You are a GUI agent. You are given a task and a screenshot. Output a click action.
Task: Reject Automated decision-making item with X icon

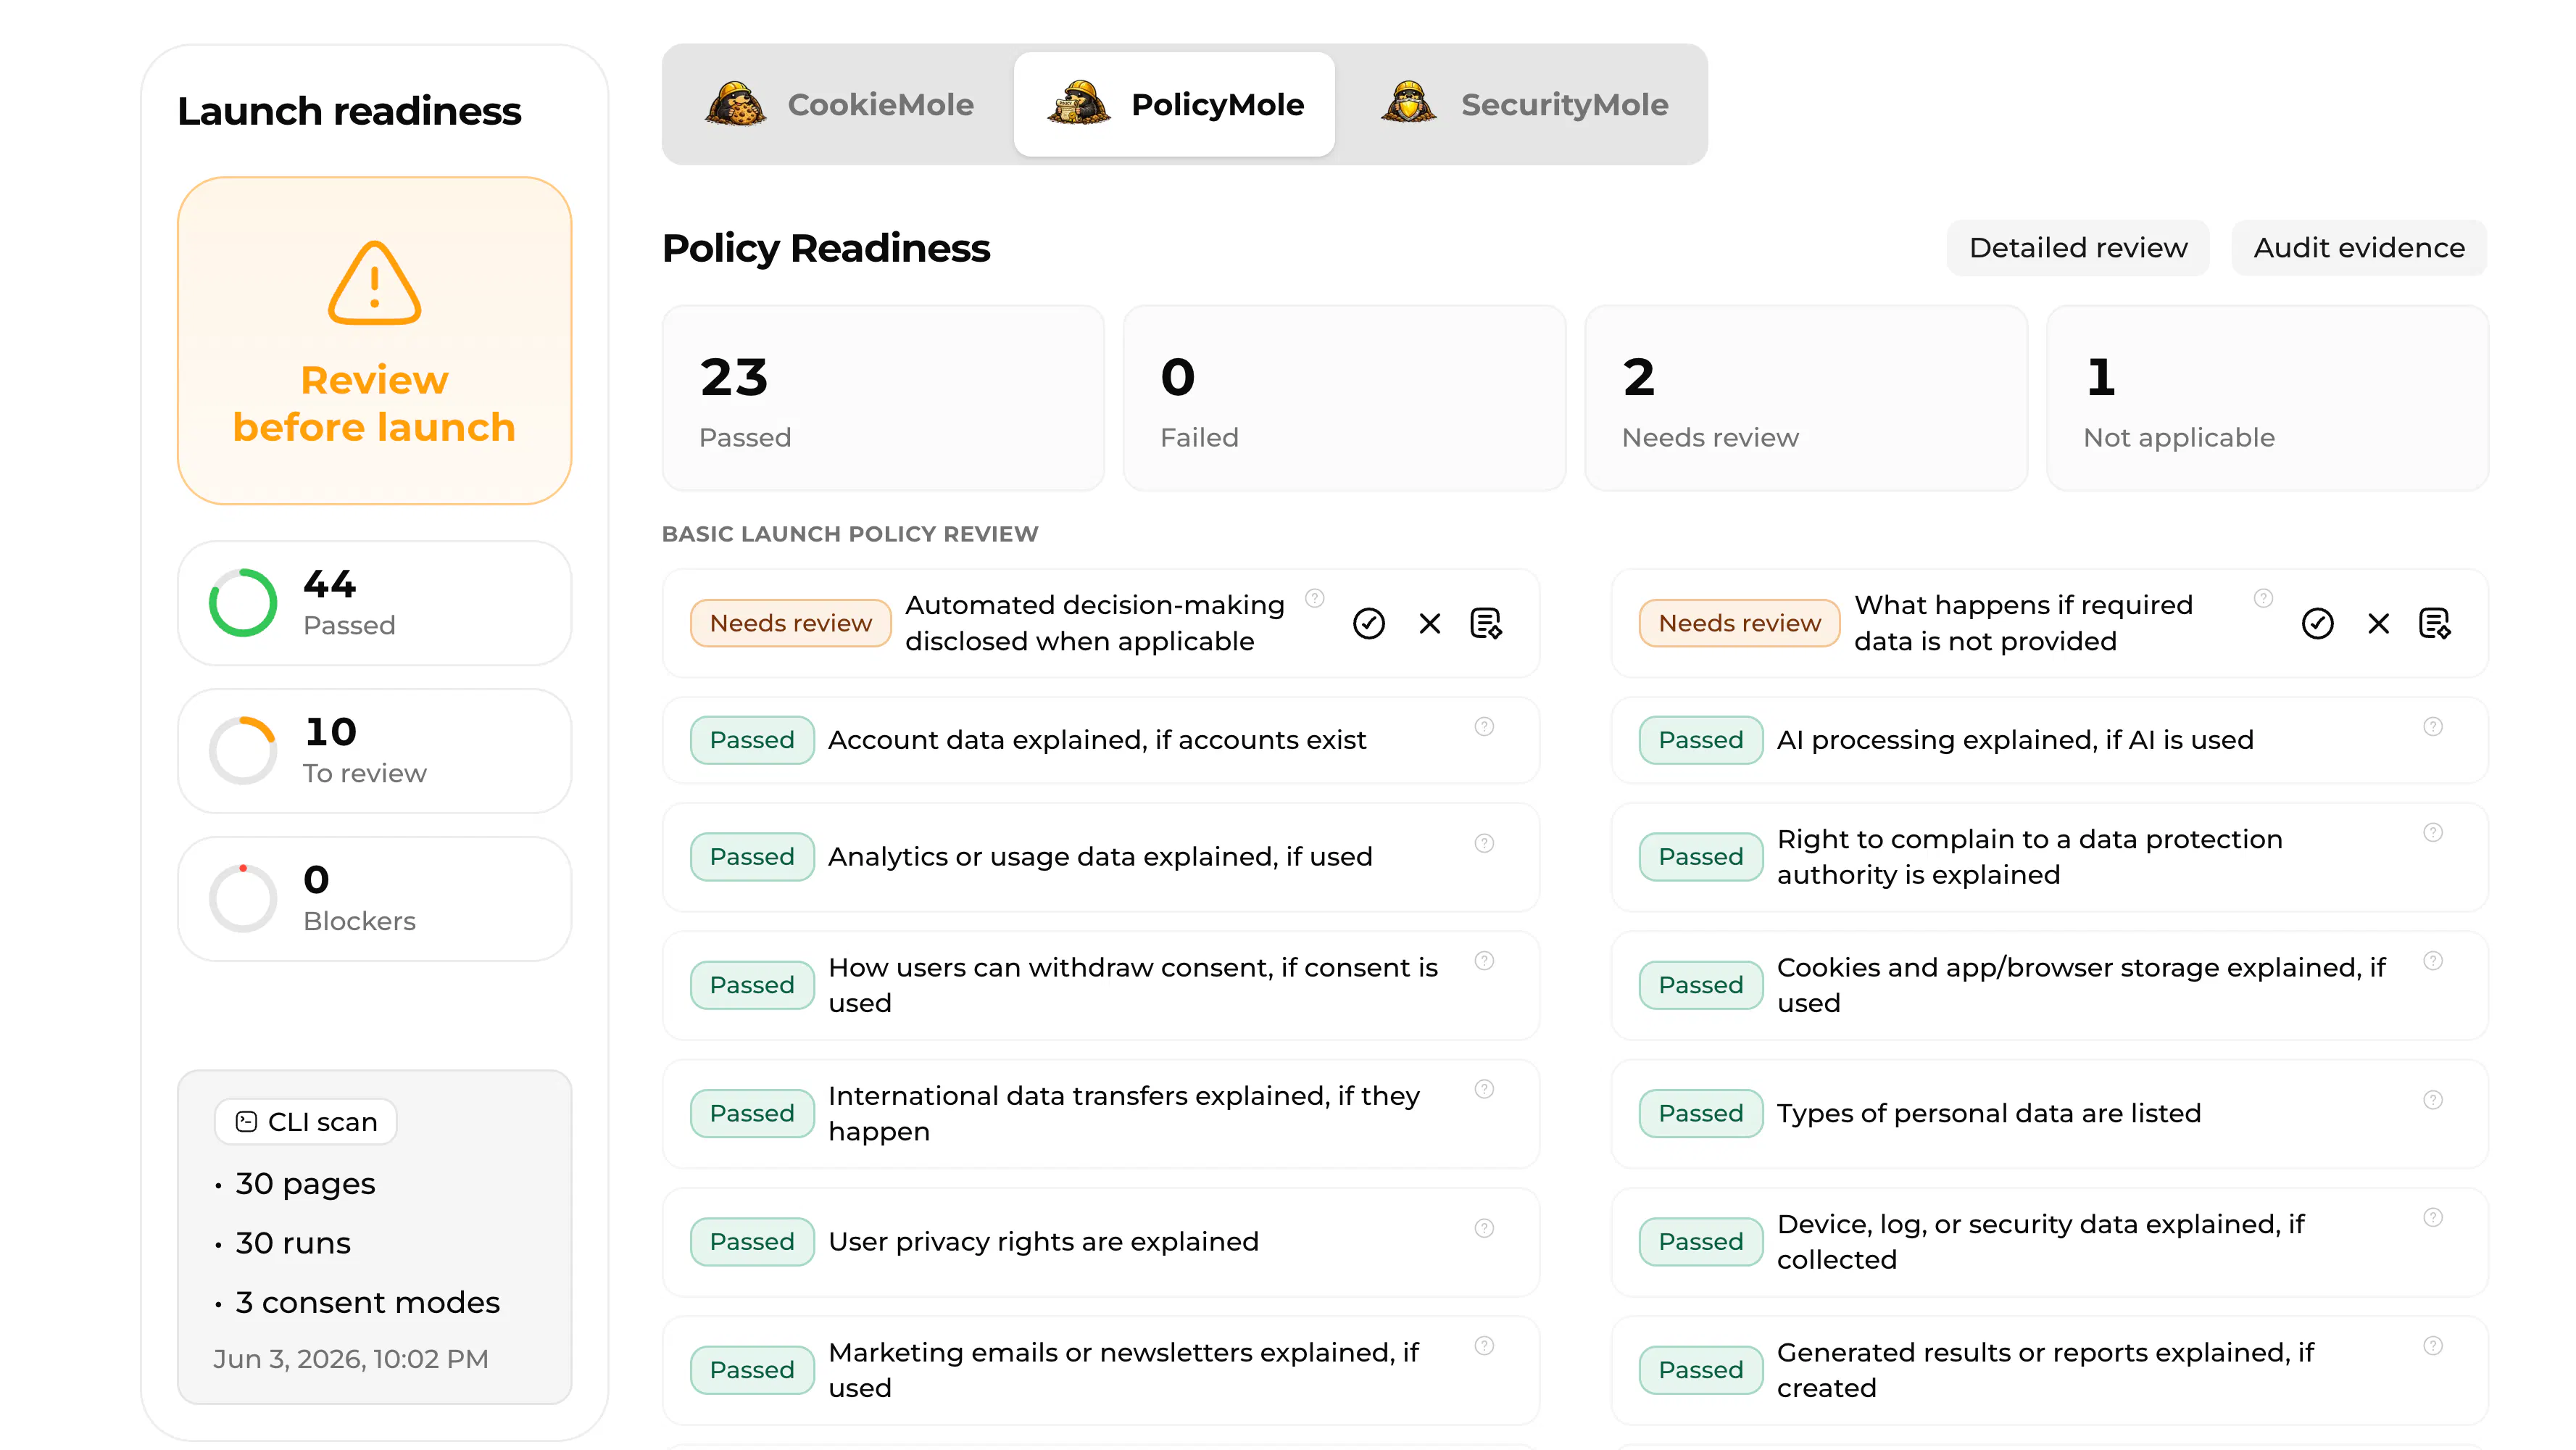pyautogui.click(x=1429, y=623)
